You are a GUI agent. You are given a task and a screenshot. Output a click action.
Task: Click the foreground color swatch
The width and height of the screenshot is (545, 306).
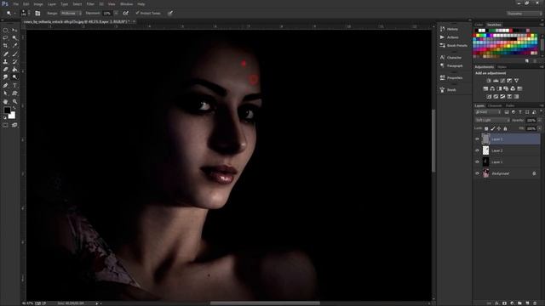pos(7,110)
